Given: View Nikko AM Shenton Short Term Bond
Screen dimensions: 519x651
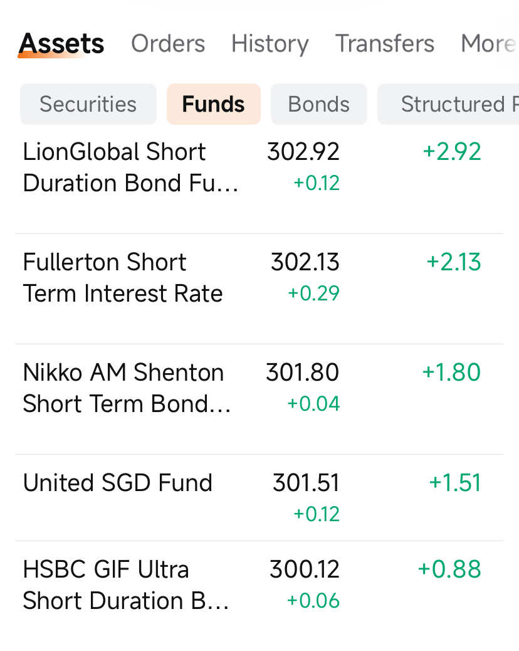Looking at the screenshot, I should [127, 388].
